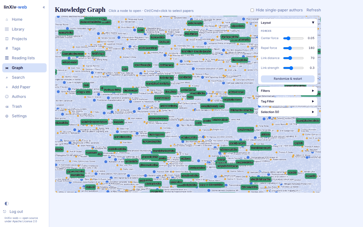The width and height of the screenshot is (363, 227).
Task: Expand the Selection (0) panel
Action: 288,112
